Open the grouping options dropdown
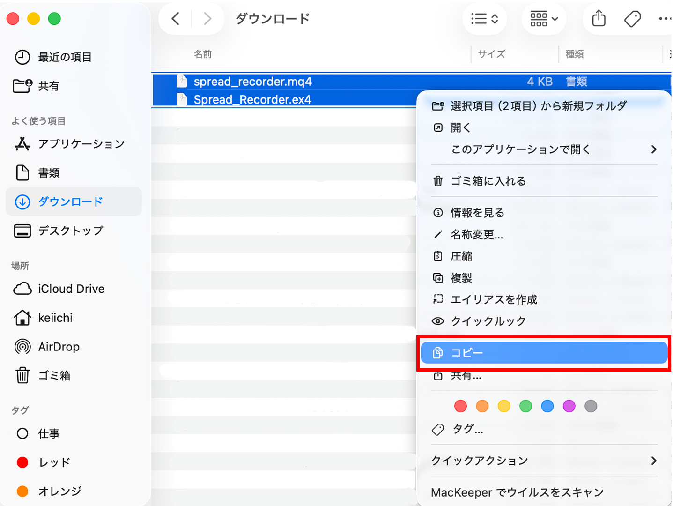This screenshot has width=673, height=506. pos(544,19)
